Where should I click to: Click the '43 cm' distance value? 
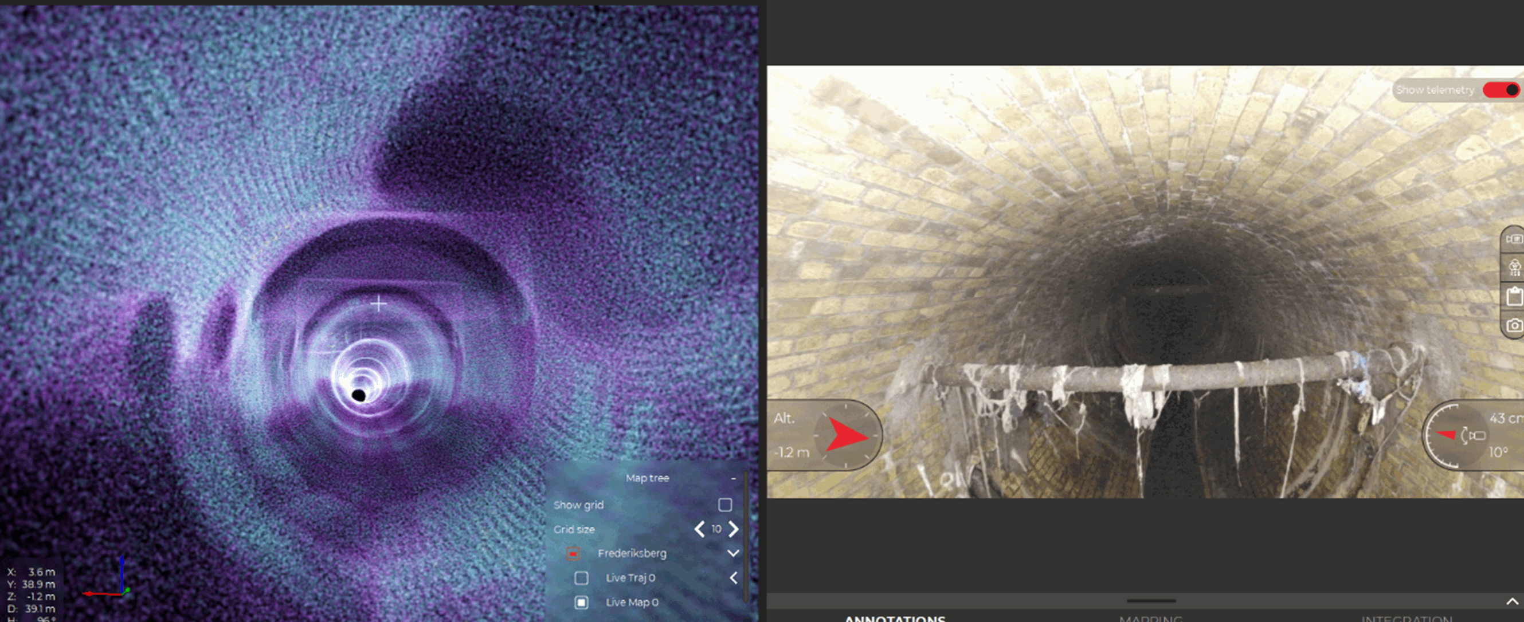tap(1506, 419)
